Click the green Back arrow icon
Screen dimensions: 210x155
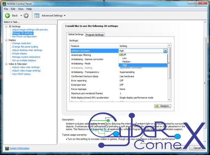[8, 16]
